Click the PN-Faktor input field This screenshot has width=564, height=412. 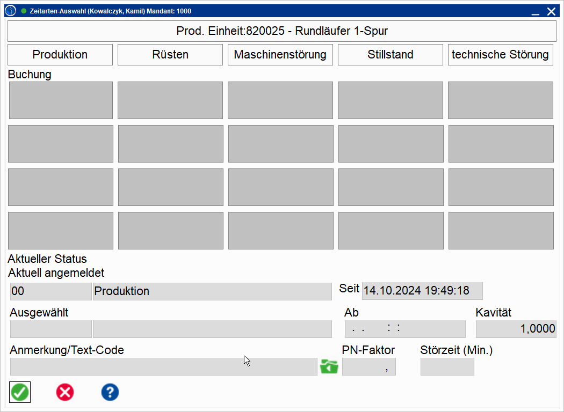[x=368, y=367]
